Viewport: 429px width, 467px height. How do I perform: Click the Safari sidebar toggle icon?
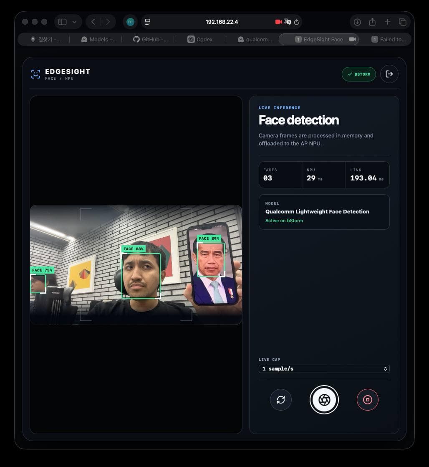point(63,22)
